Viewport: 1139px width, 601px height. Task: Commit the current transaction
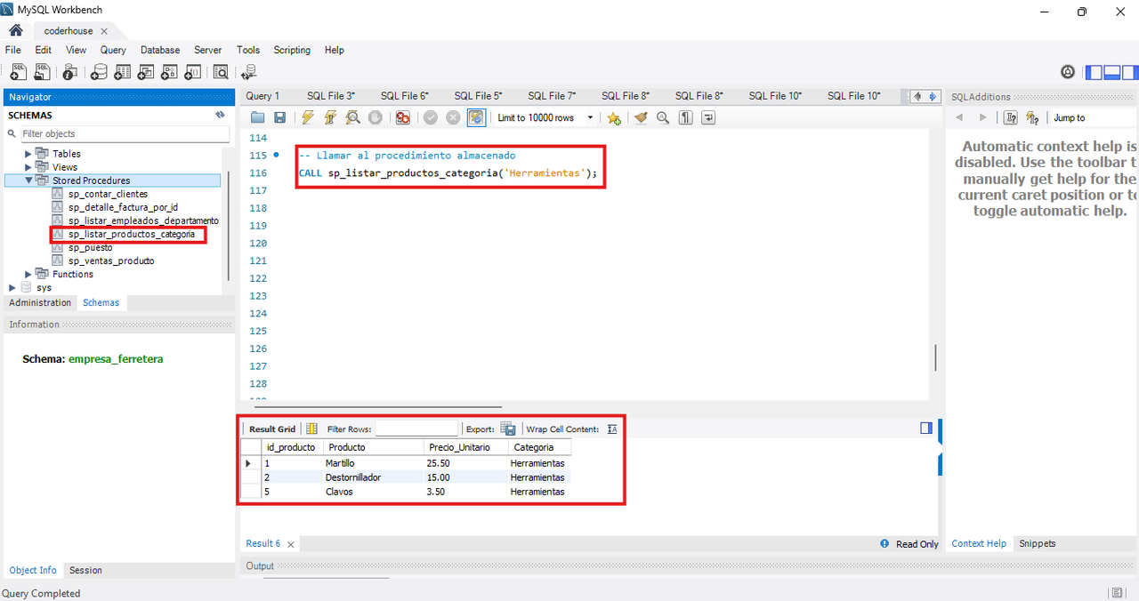click(x=431, y=117)
